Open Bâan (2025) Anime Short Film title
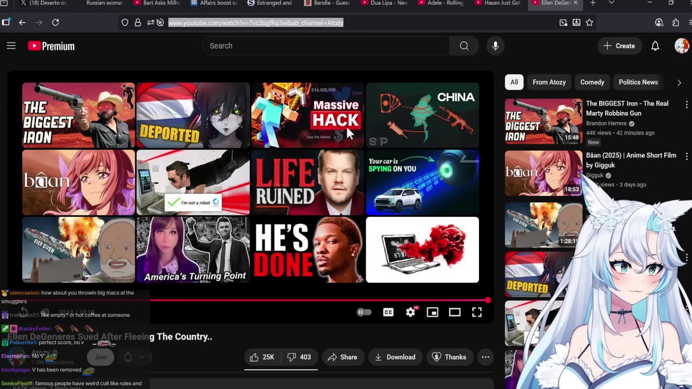This screenshot has height=389, width=692. pos(631,160)
